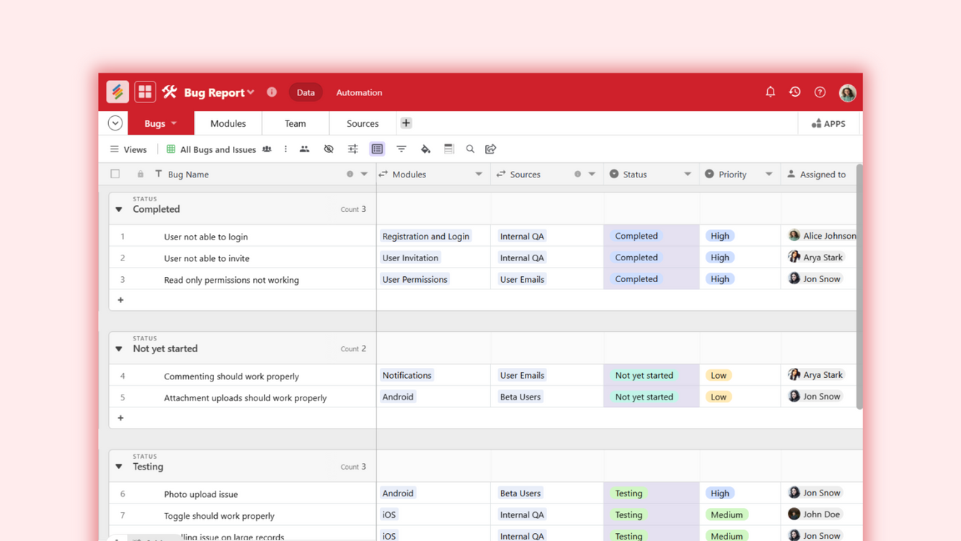Open the row color paint bucket icon
The height and width of the screenshot is (541, 961).
coord(425,149)
